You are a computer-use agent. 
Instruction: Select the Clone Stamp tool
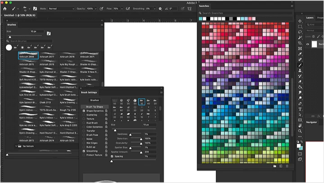coord(300,71)
